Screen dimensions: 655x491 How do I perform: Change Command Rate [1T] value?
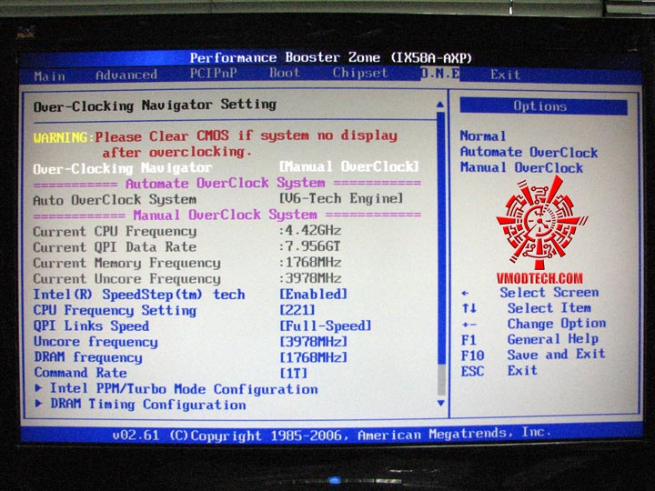point(293,373)
